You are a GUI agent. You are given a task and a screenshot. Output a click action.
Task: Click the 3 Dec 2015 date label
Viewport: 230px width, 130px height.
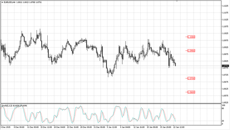[6, 127]
